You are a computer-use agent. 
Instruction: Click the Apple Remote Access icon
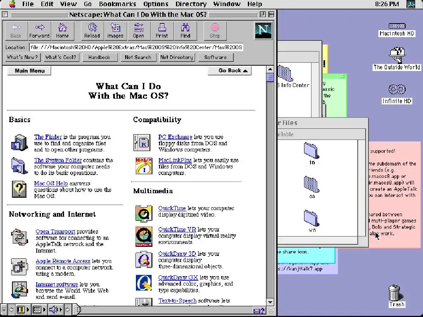[x=19, y=267]
